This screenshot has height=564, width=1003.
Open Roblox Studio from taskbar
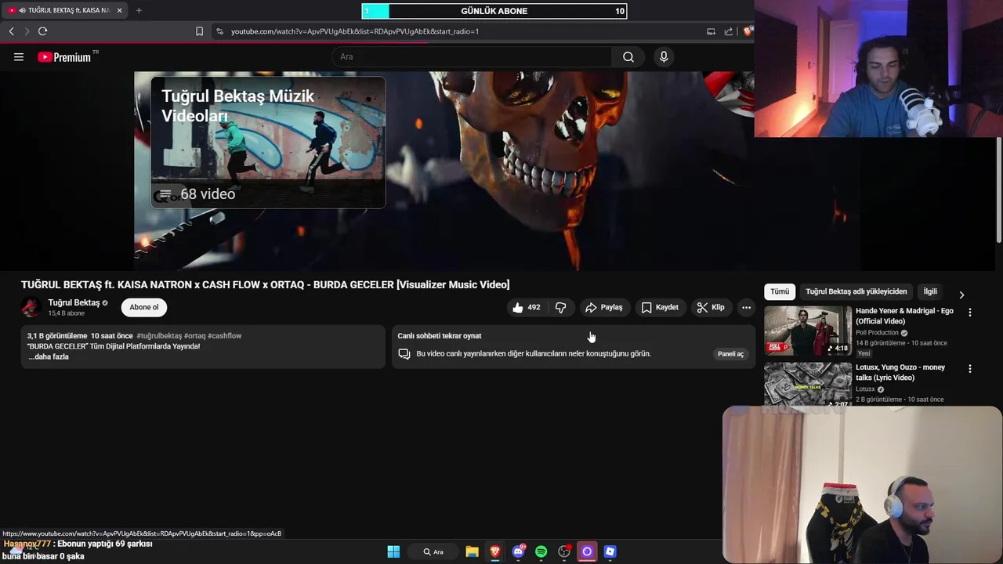click(610, 551)
